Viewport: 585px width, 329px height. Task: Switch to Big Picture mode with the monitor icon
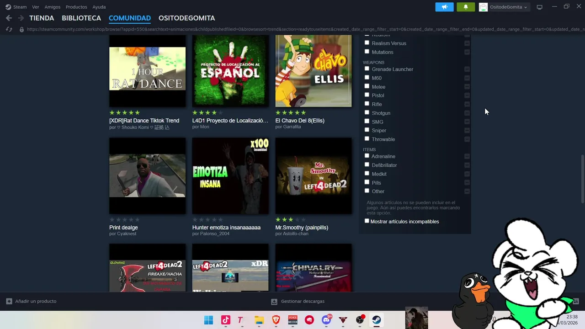click(539, 7)
